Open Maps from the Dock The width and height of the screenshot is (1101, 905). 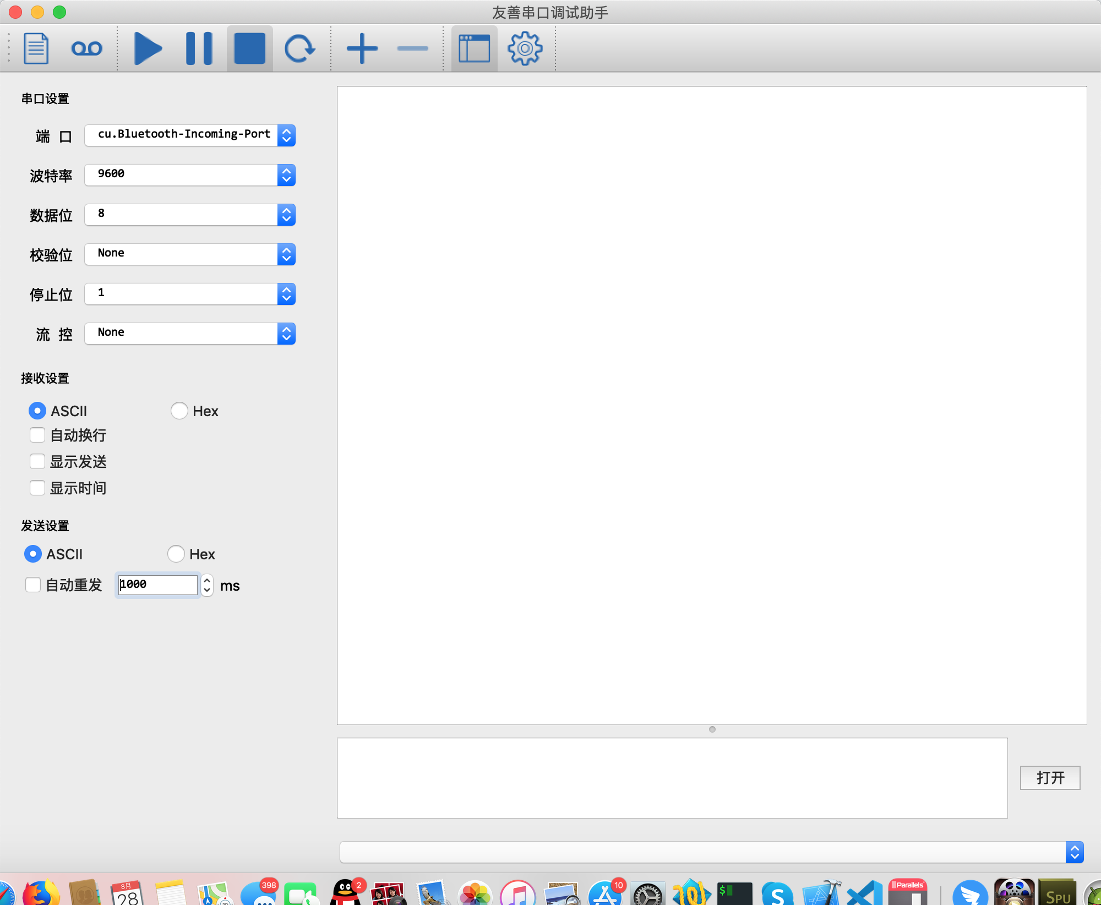tap(215, 893)
